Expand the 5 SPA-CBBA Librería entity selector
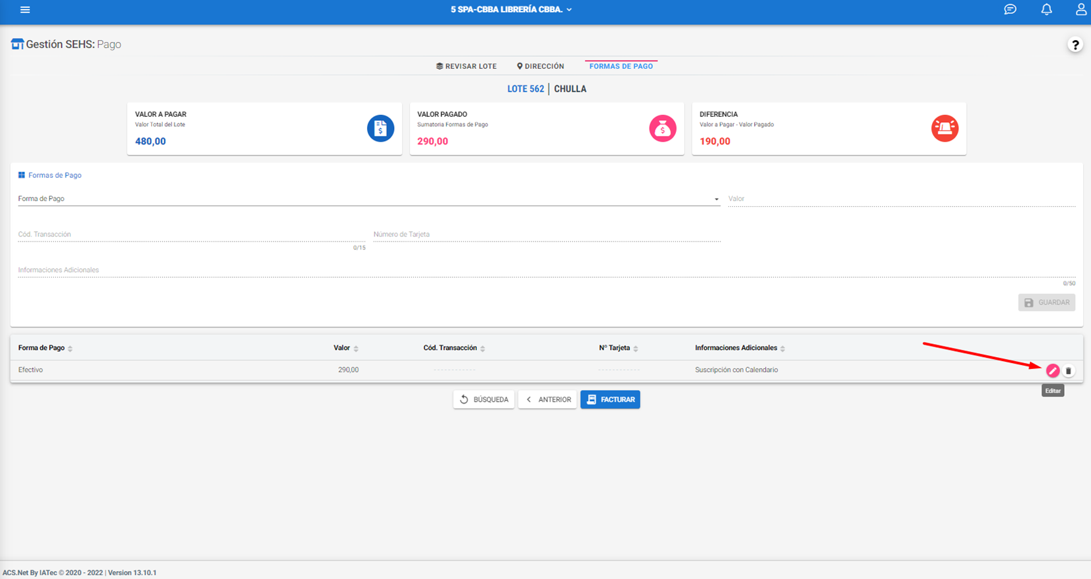The width and height of the screenshot is (1091, 579). tap(511, 10)
